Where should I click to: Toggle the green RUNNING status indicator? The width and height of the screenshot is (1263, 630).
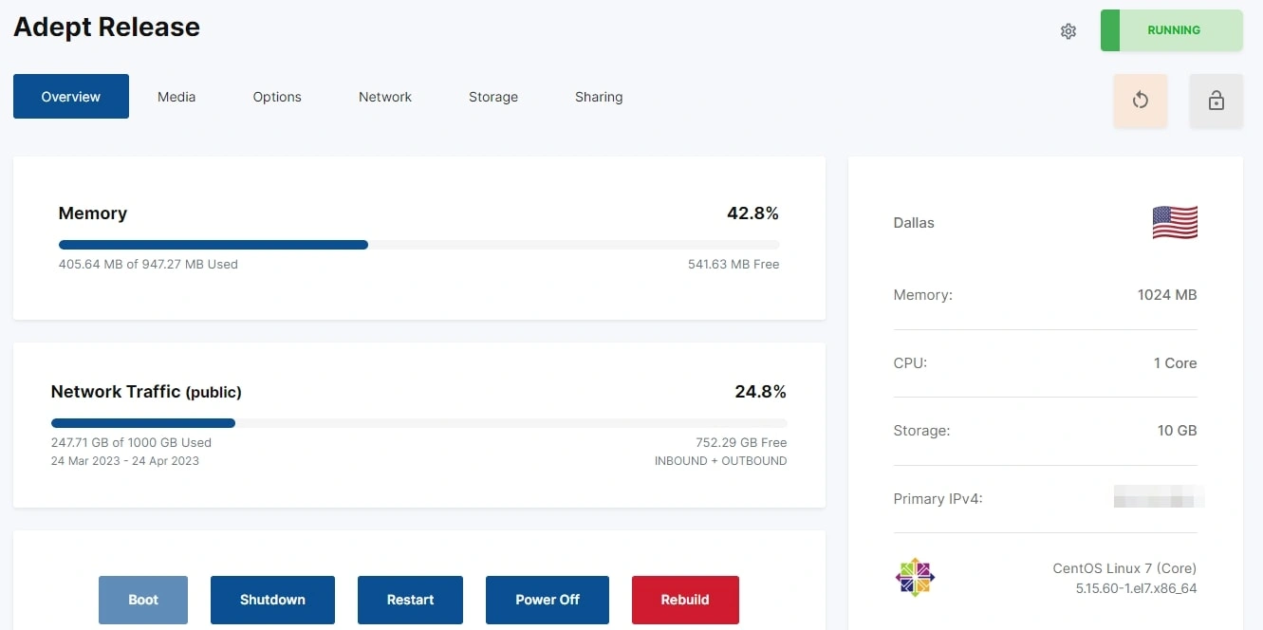point(1171,30)
